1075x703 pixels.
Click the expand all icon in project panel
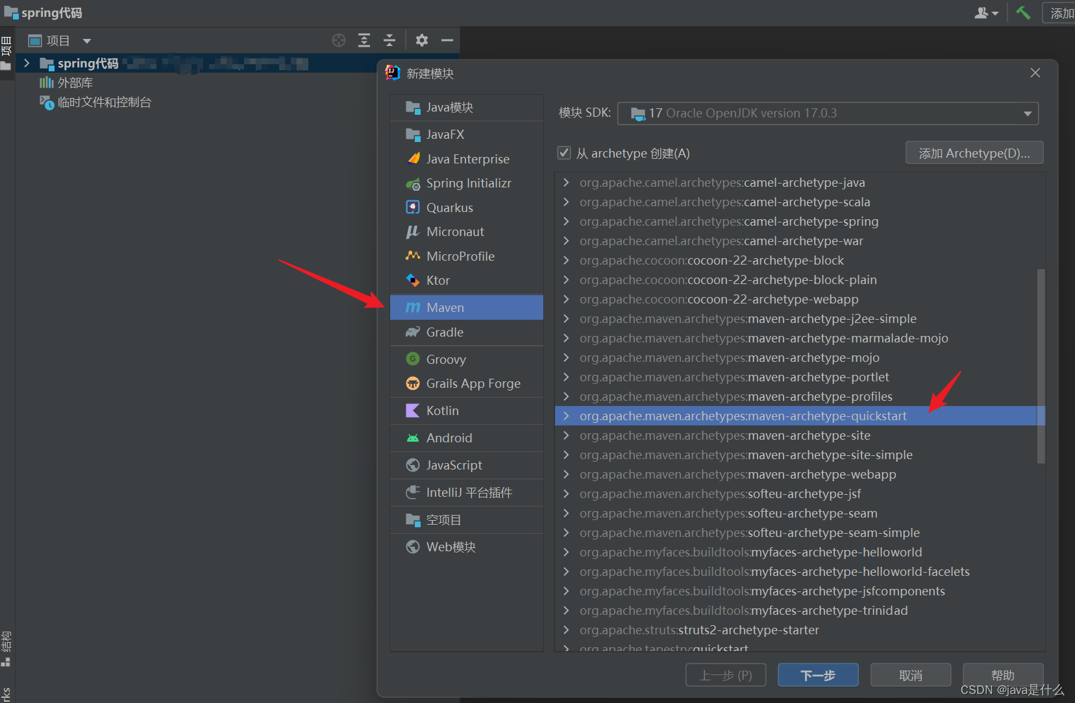click(x=364, y=40)
